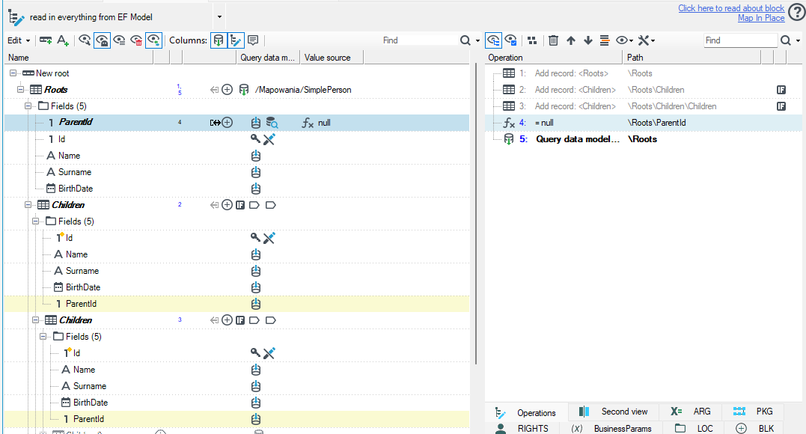Image resolution: width=806 pixels, height=434 pixels.
Task: Click the add text field icon with green plus
Action: pyautogui.click(x=63, y=40)
